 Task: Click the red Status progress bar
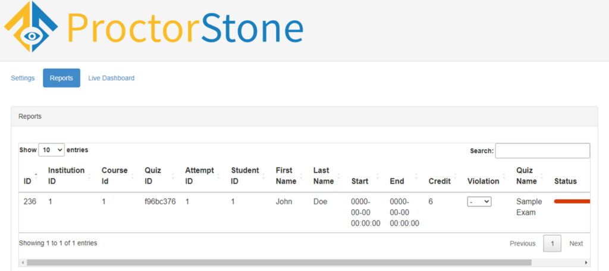(572, 201)
